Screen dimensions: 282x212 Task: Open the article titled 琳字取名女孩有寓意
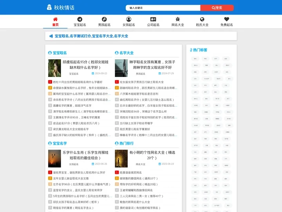[152, 65]
